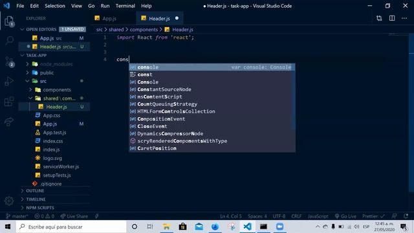Open App.css in the explorer
The width and height of the screenshot is (414, 233).
pos(54,115)
